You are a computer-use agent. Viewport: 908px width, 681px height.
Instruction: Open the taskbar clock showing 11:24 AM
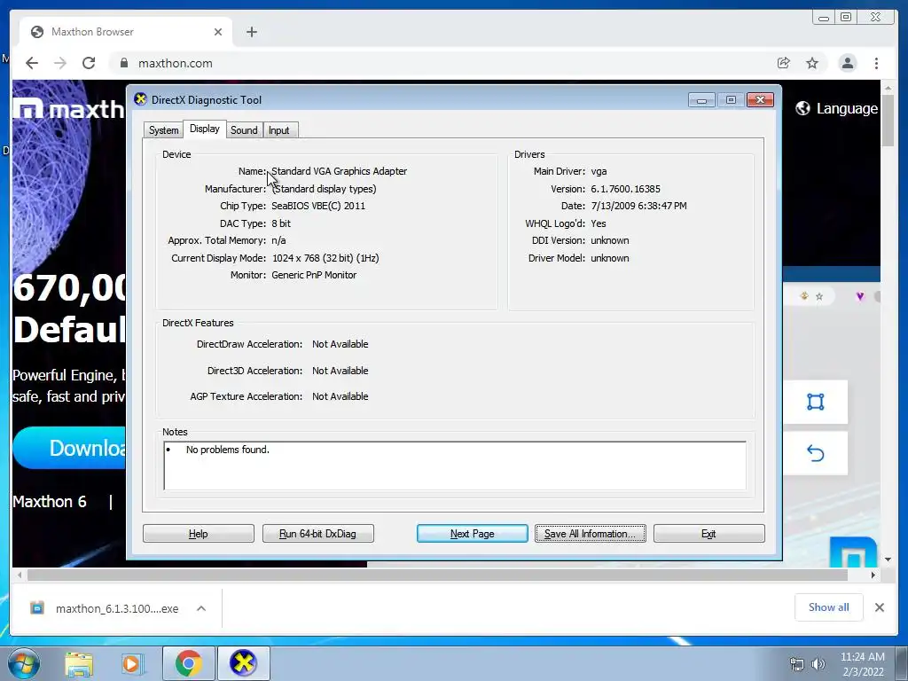point(862,664)
